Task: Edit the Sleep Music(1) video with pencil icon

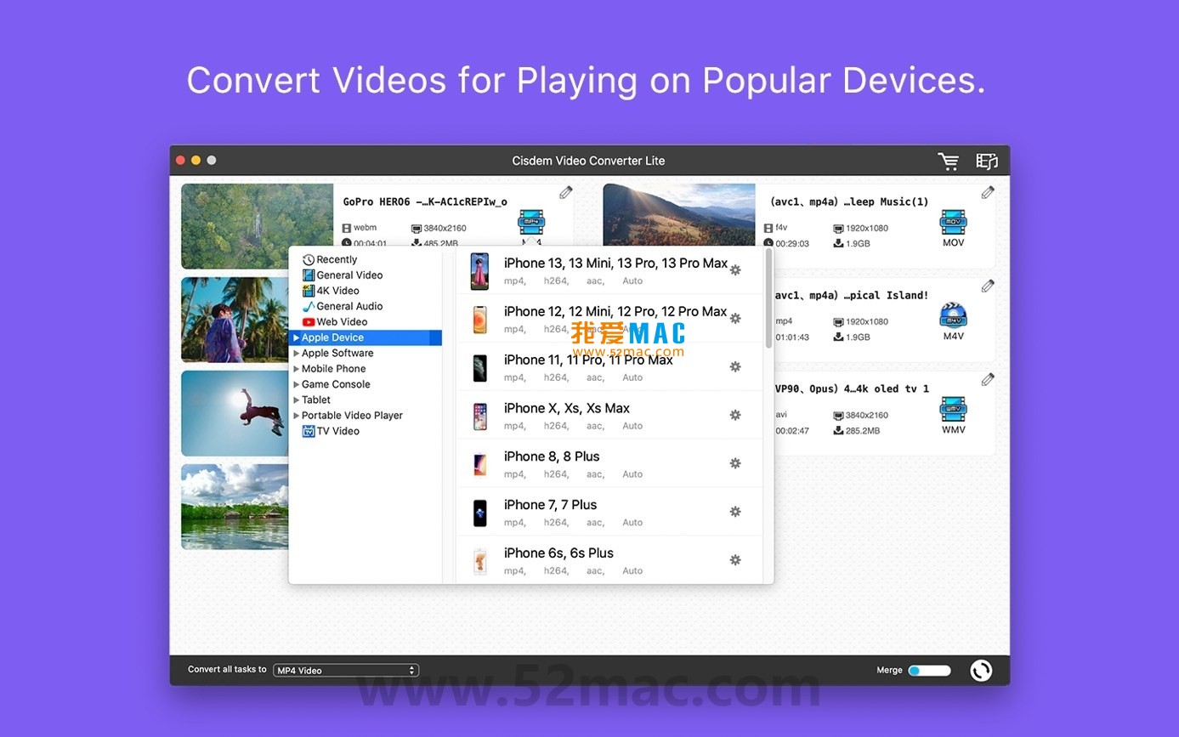Action: pos(988,193)
